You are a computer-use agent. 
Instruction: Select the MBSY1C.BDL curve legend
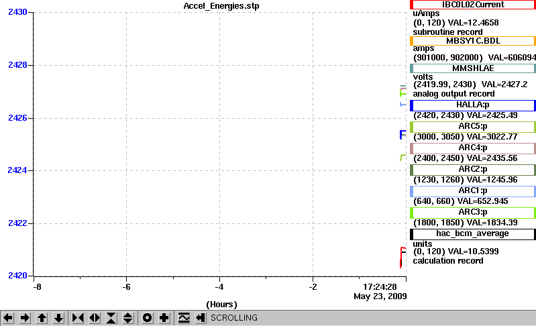[473, 41]
